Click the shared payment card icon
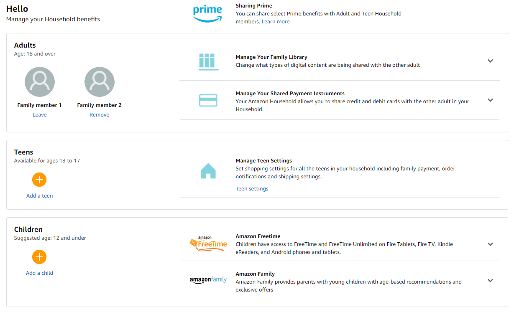The width and height of the screenshot is (514, 312). click(x=208, y=100)
